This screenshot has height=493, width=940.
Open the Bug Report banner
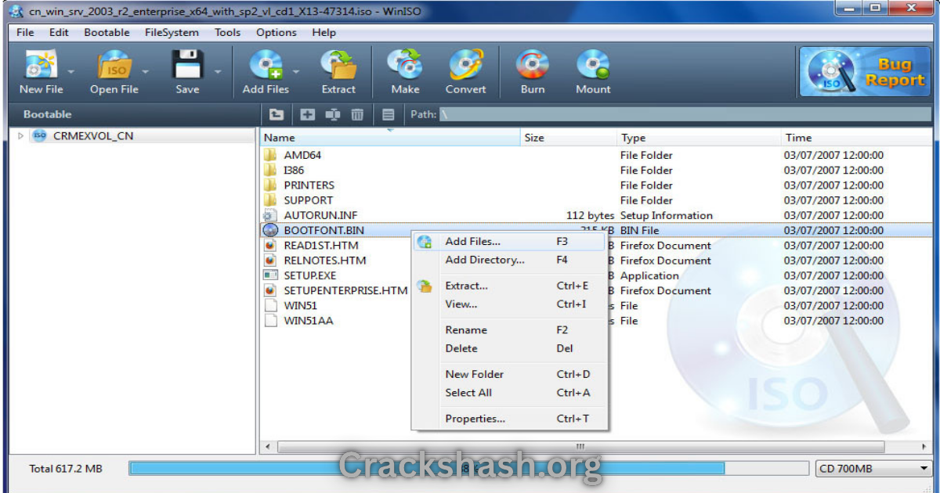tap(865, 71)
